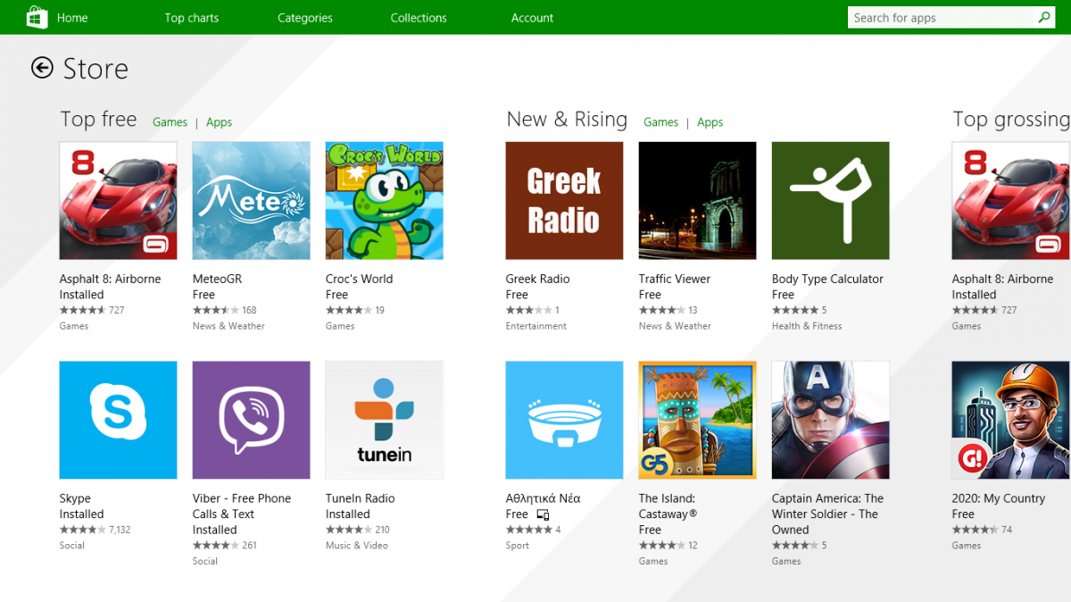Click The Island: Castaway title text

tap(668, 506)
